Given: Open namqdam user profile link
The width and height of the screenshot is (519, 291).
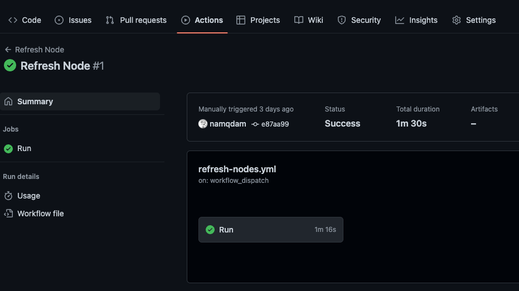Looking at the screenshot, I should [x=227, y=124].
